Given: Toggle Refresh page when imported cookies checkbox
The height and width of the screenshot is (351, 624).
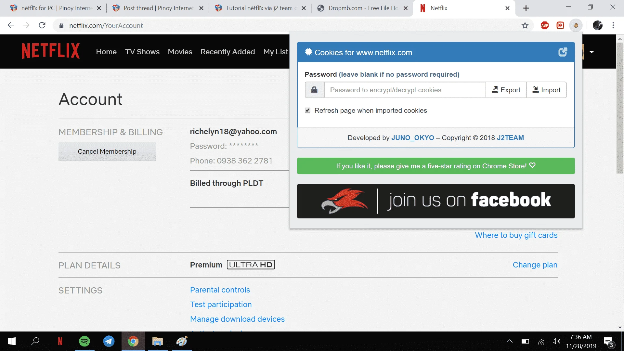Looking at the screenshot, I should click(307, 110).
